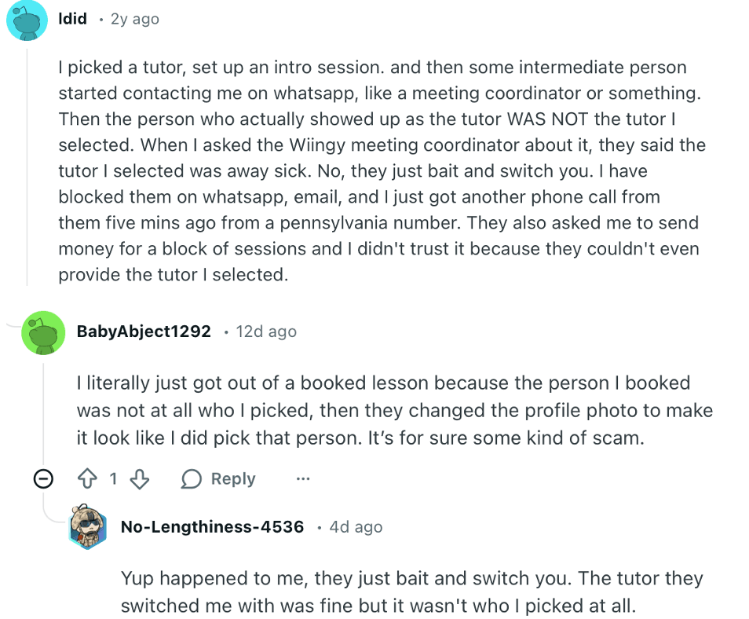Click BabyAbject1292's green frog avatar
The image size is (749, 619).
click(43, 332)
